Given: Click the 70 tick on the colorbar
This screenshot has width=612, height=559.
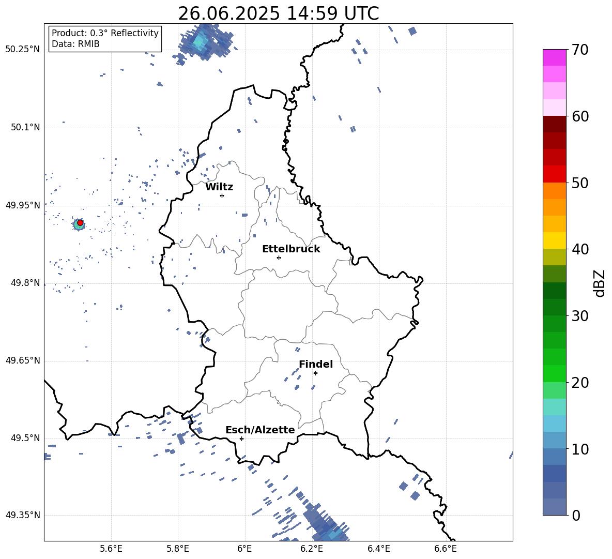Looking at the screenshot, I should point(580,50).
